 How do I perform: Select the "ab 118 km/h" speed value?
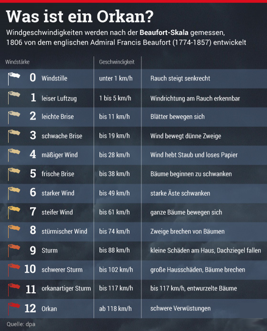(x=115, y=309)
